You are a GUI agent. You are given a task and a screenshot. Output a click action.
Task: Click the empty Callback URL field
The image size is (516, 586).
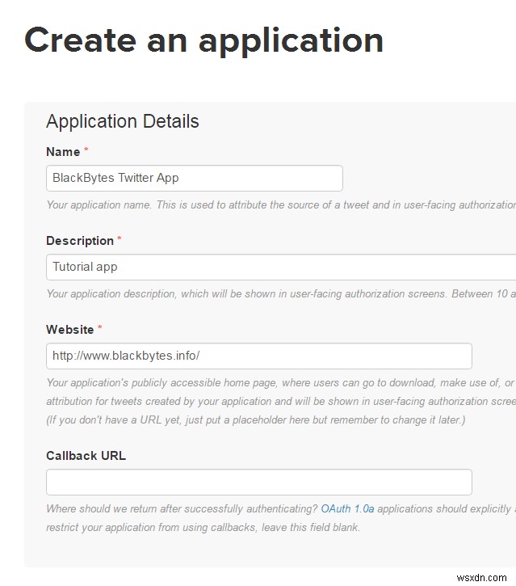click(258, 483)
